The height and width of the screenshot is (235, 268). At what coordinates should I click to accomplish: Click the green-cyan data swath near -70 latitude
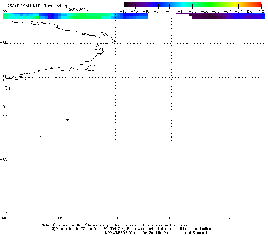pyautogui.click(x=75, y=16)
